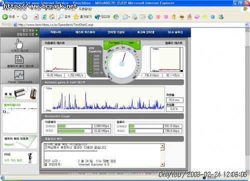Click the yellow bat emblem toolbar icon
Viewport: 250px width, 181px height.
(x=181, y=17)
